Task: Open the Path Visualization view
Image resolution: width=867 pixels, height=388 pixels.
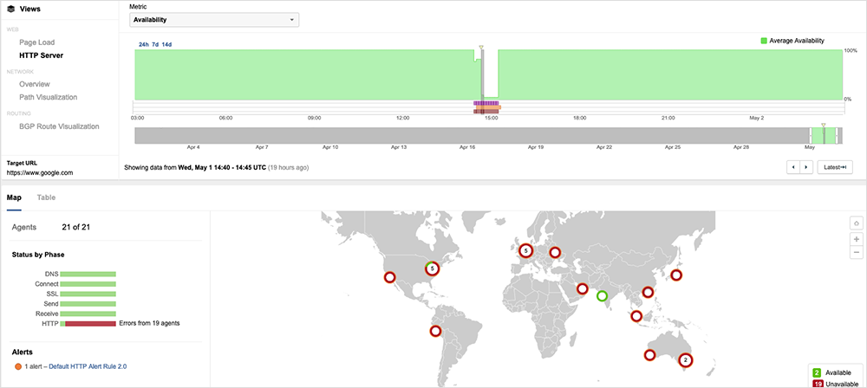Action: (48, 97)
